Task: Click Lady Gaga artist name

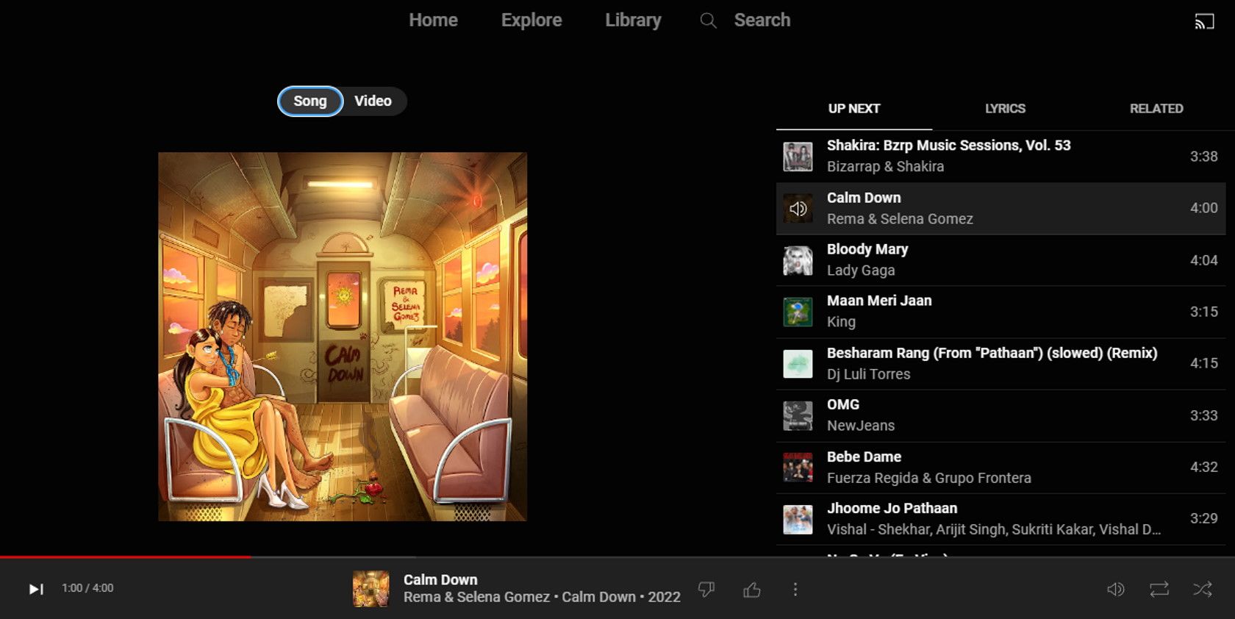Action: coord(861,271)
